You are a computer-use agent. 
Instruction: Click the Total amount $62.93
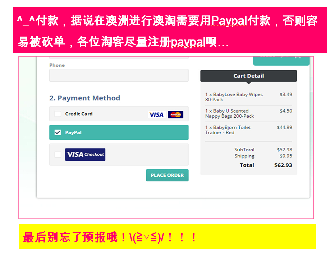click(x=283, y=165)
